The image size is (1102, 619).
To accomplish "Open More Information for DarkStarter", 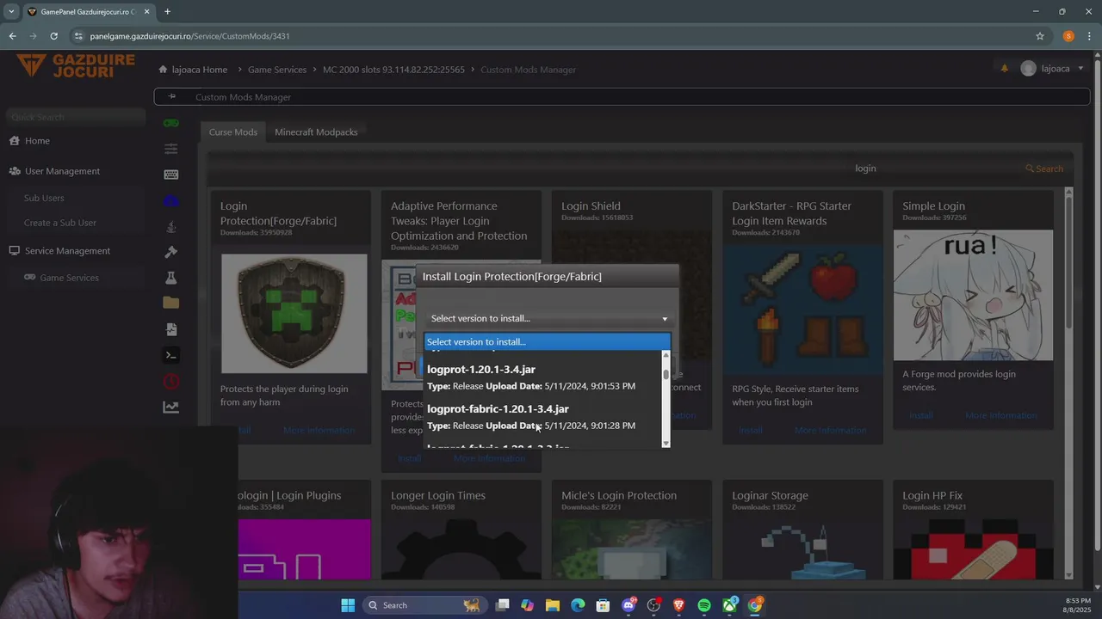I will click(830, 430).
